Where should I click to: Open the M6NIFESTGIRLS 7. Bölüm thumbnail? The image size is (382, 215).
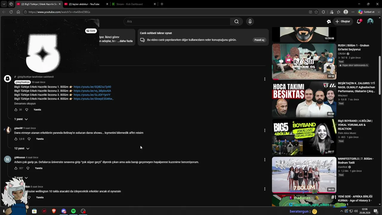304,175
